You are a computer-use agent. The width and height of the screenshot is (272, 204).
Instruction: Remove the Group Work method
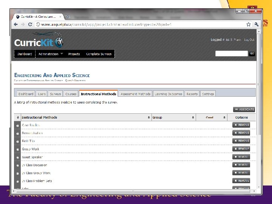click(x=241, y=149)
